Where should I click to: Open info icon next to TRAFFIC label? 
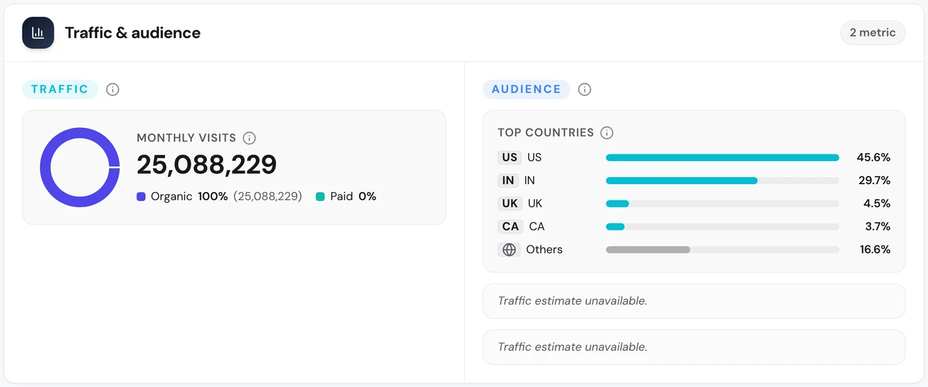(113, 90)
